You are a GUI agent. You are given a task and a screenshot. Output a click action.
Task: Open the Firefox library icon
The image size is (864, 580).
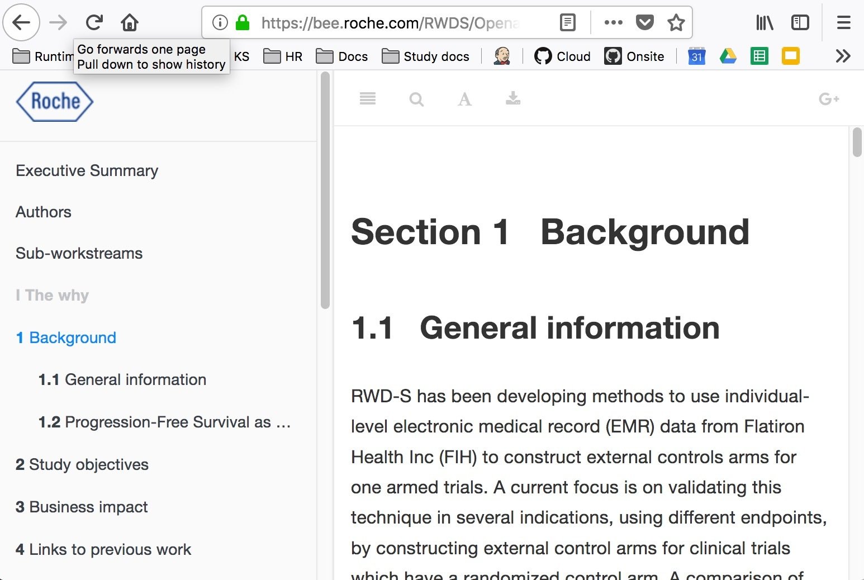click(x=764, y=23)
